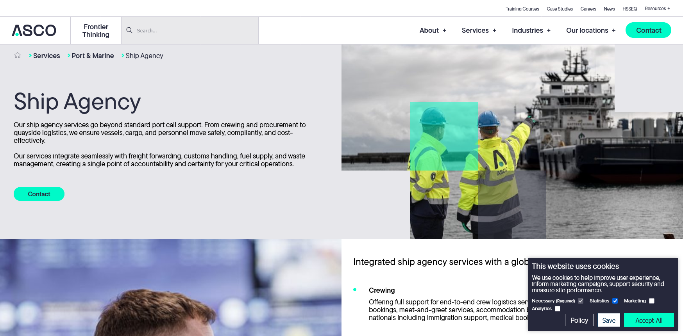This screenshot has height=336, width=683.
Task: Uncheck the Statistics cookies checkbox
Action: click(x=615, y=301)
